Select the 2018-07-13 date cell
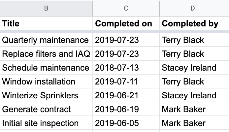This screenshot has width=229, height=132. point(126,68)
